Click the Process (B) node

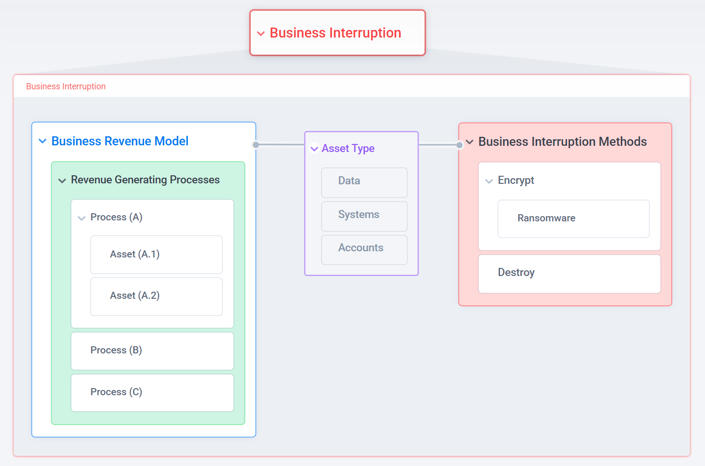[x=152, y=351]
